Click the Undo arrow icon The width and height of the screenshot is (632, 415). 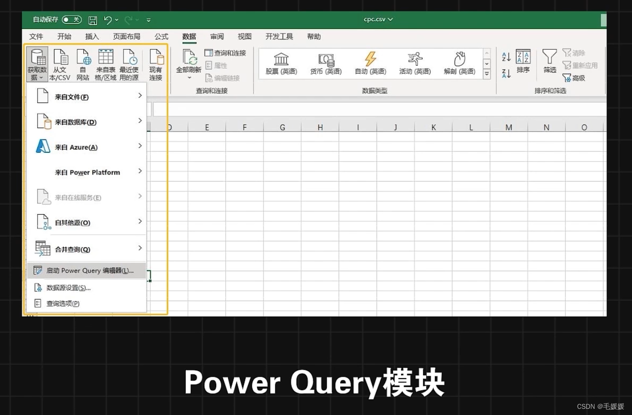point(108,20)
